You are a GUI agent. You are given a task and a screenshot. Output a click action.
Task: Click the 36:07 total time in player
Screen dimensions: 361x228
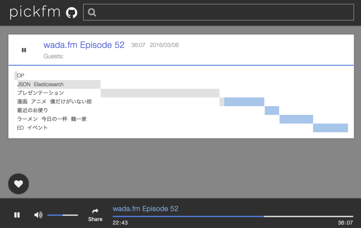[x=345, y=223]
